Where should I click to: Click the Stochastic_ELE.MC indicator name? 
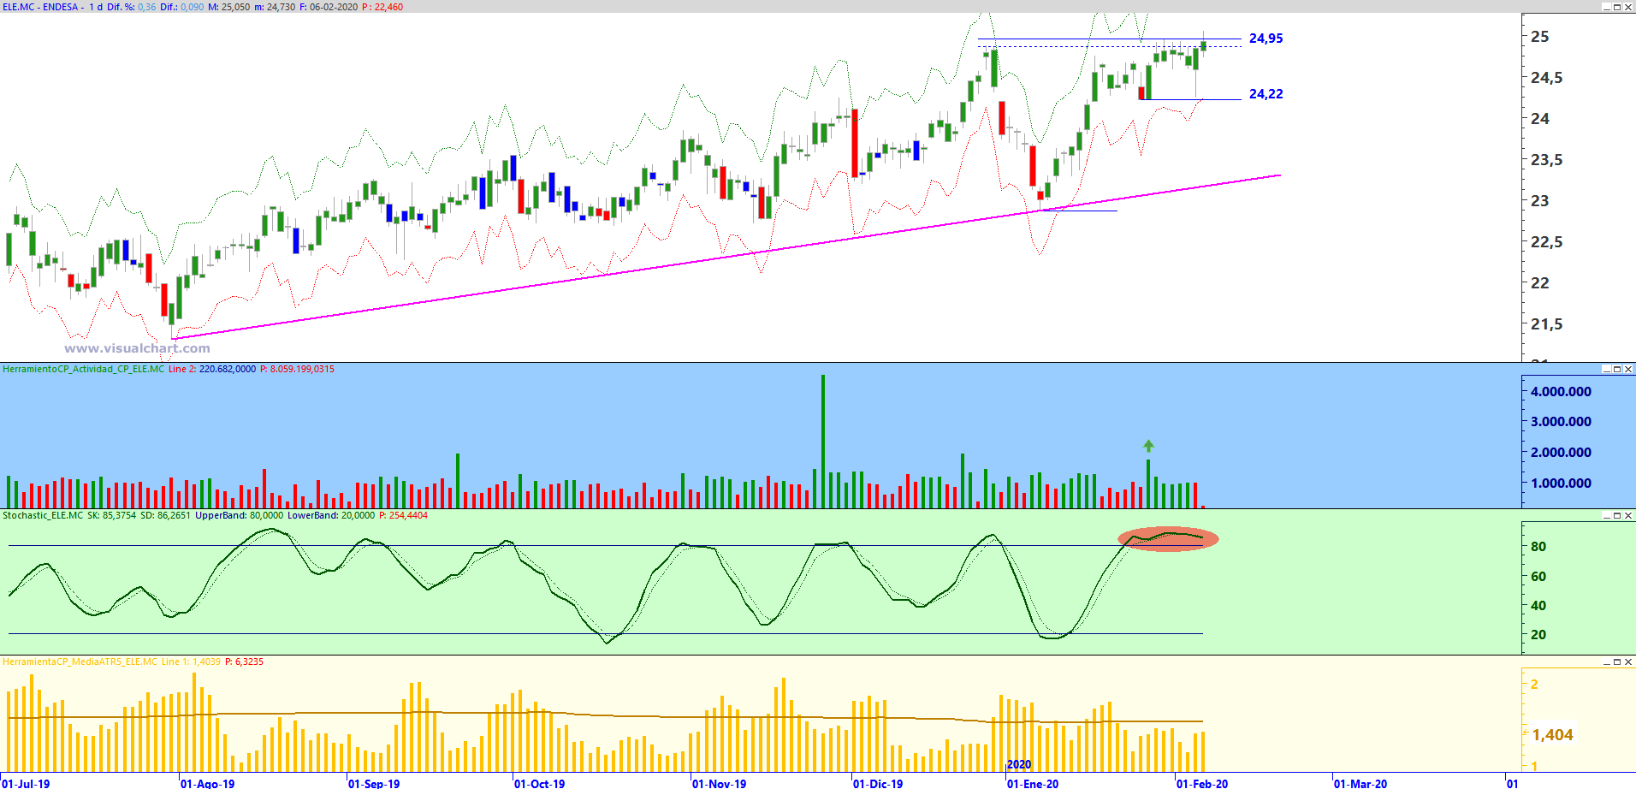43,515
